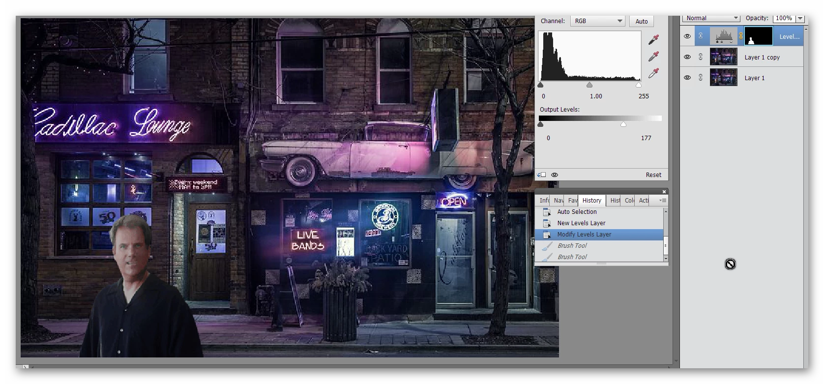The image size is (824, 384).
Task: Toggle the Levels panel eye visibility icon
Action: [x=555, y=175]
